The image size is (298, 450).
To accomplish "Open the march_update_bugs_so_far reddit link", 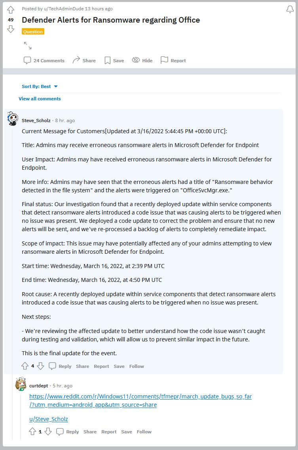I will tap(140, 400).
